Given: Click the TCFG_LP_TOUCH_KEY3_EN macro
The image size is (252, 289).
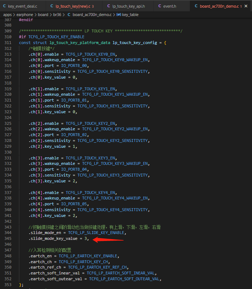Looking at the screenshot, I should click(x=90, y=158).
